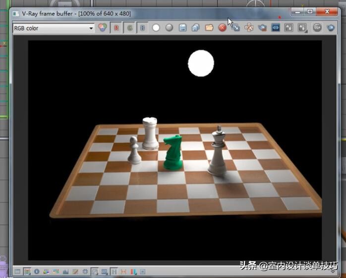
Task: Save all image channels
Action: [x=195, y=28]
